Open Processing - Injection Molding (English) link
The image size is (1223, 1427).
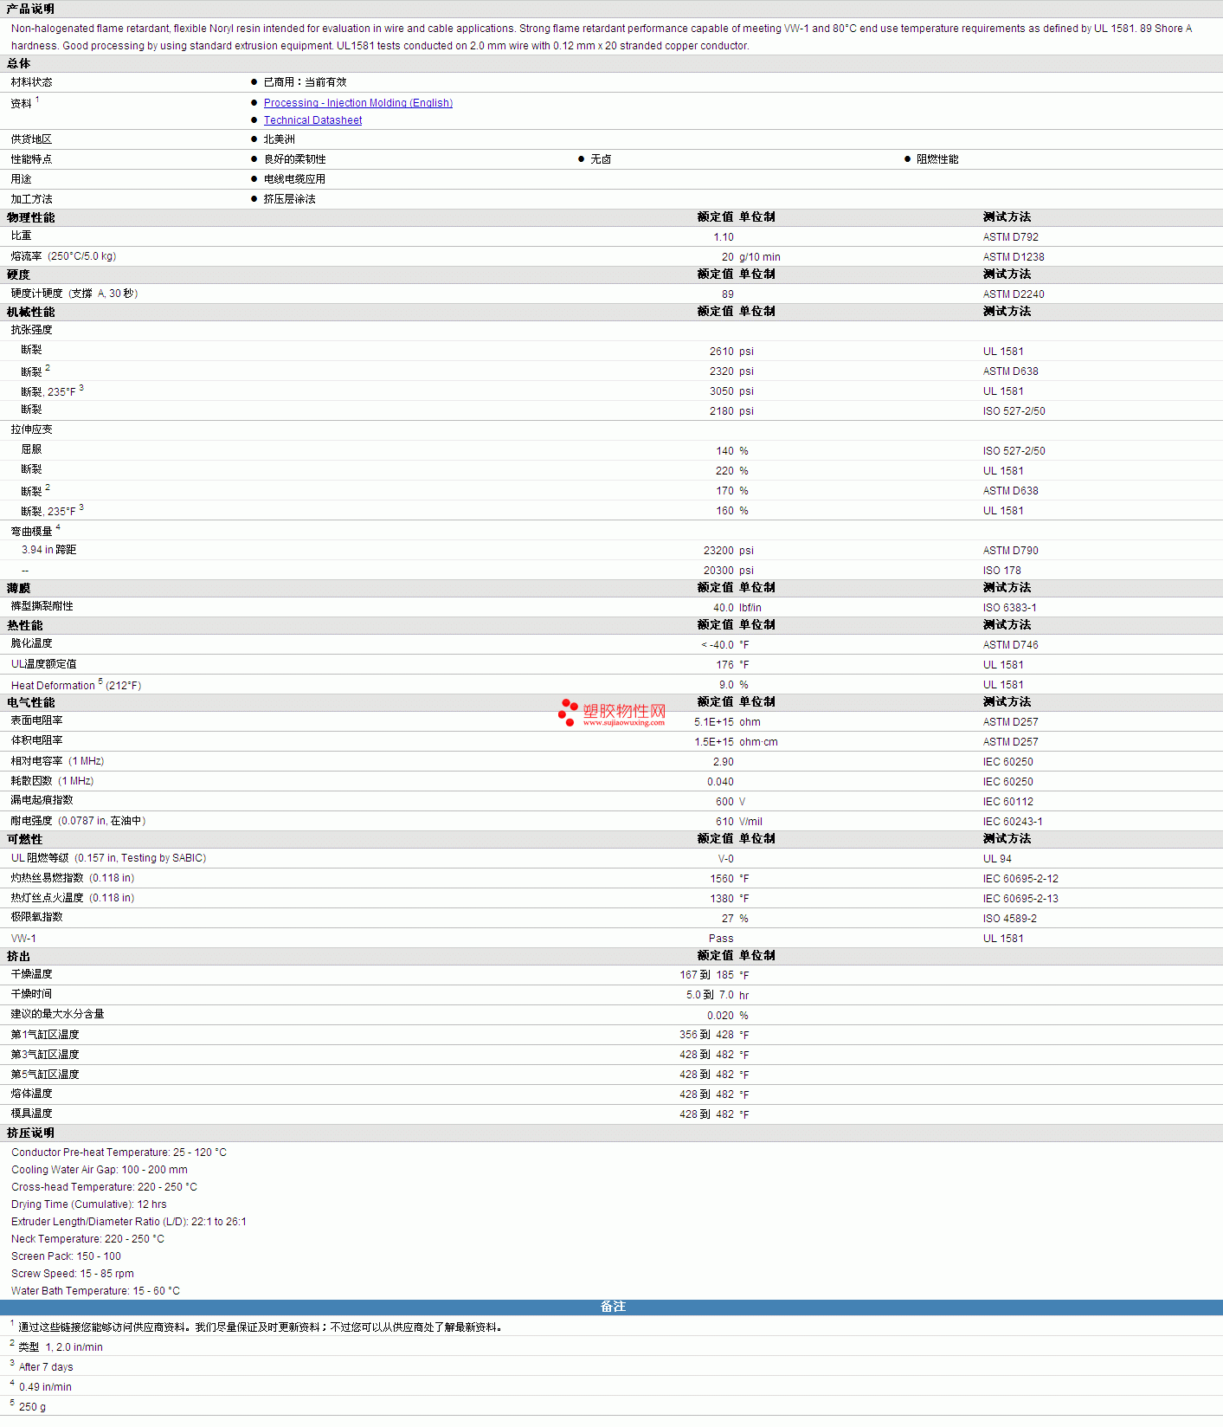point(358,103)
